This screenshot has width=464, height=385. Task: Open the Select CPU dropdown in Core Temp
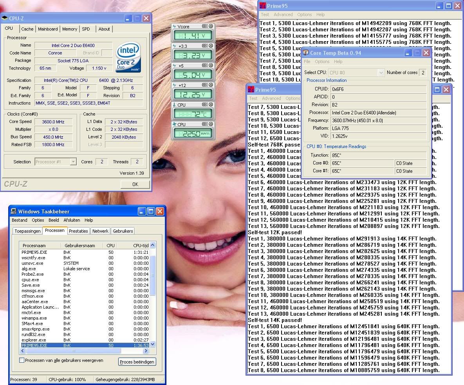(x=381, y=72)
